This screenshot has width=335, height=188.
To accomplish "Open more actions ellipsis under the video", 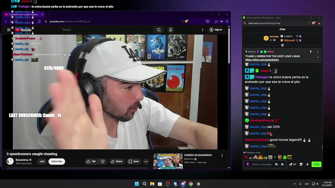I will coord(146,161).
